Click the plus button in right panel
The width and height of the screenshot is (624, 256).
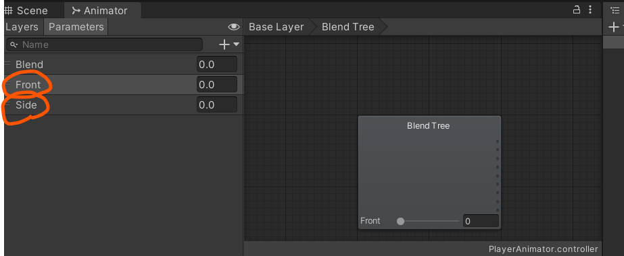click(x=614, y=27)
